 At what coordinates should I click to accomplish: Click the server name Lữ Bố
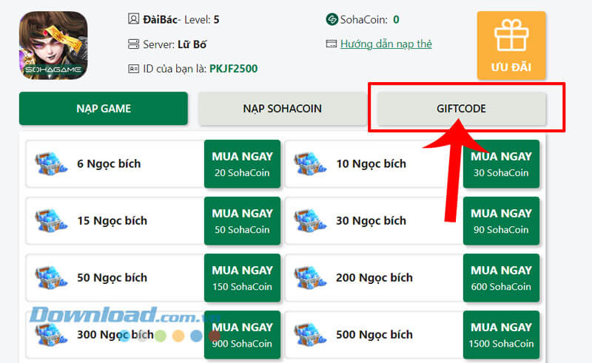[192, 44]
